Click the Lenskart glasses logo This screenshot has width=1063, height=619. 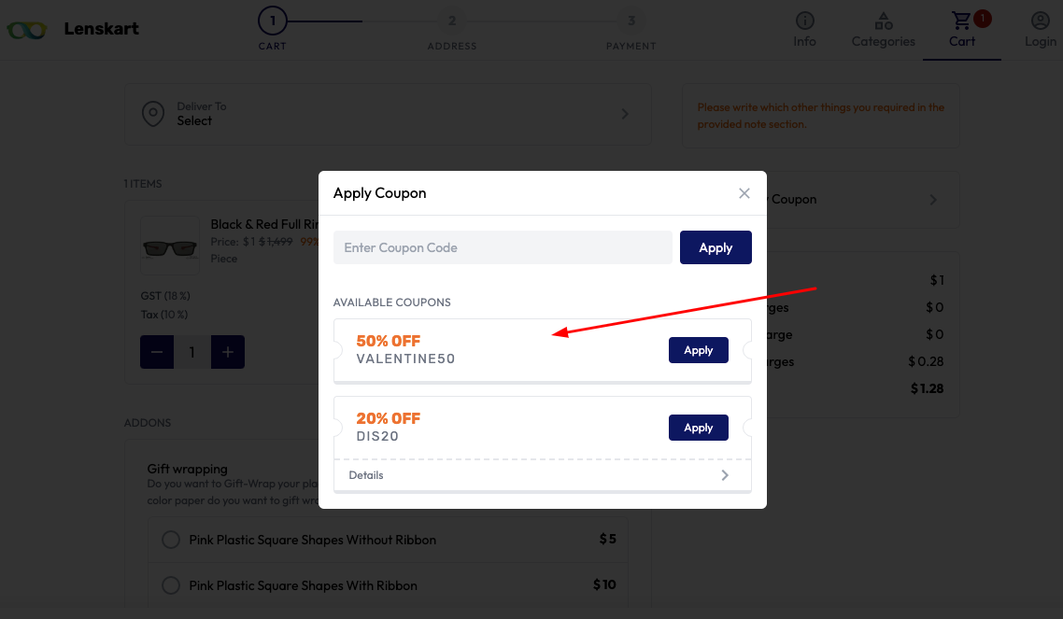[x=27, y=30]
